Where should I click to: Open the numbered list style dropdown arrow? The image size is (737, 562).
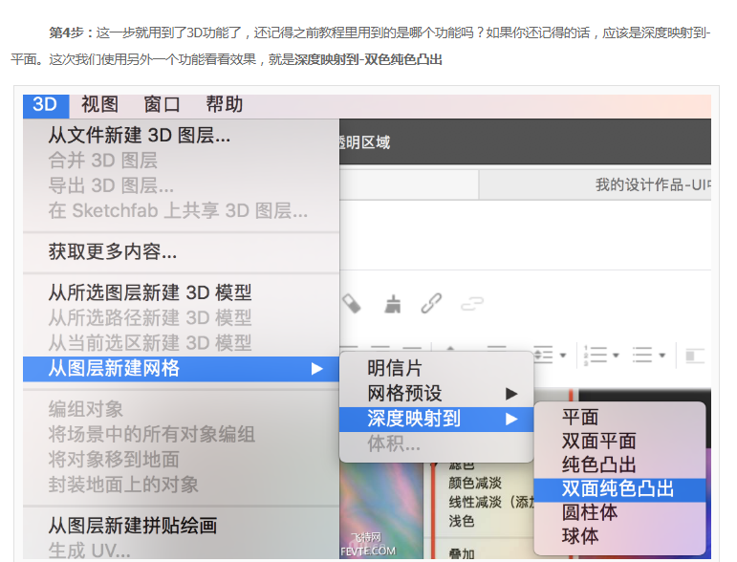click(615, 356)
